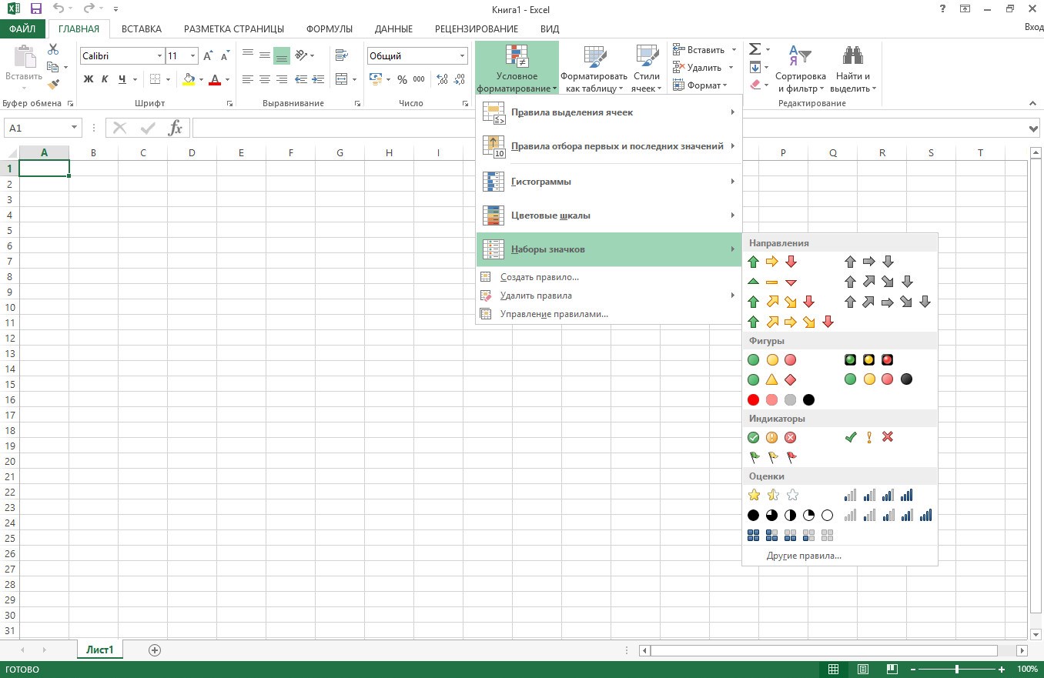Pick three stars rating set
Image resolution: width=1044 pixels, height=678 pixels.
[x=773, y=495]
